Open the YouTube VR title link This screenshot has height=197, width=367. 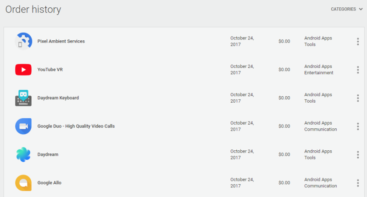(50, 70)
